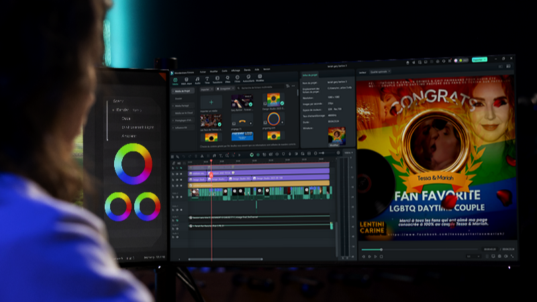Viewport: 537px width, 302px height.
Task: Open the Média tab in Filmora
Action: click(175, 81)
